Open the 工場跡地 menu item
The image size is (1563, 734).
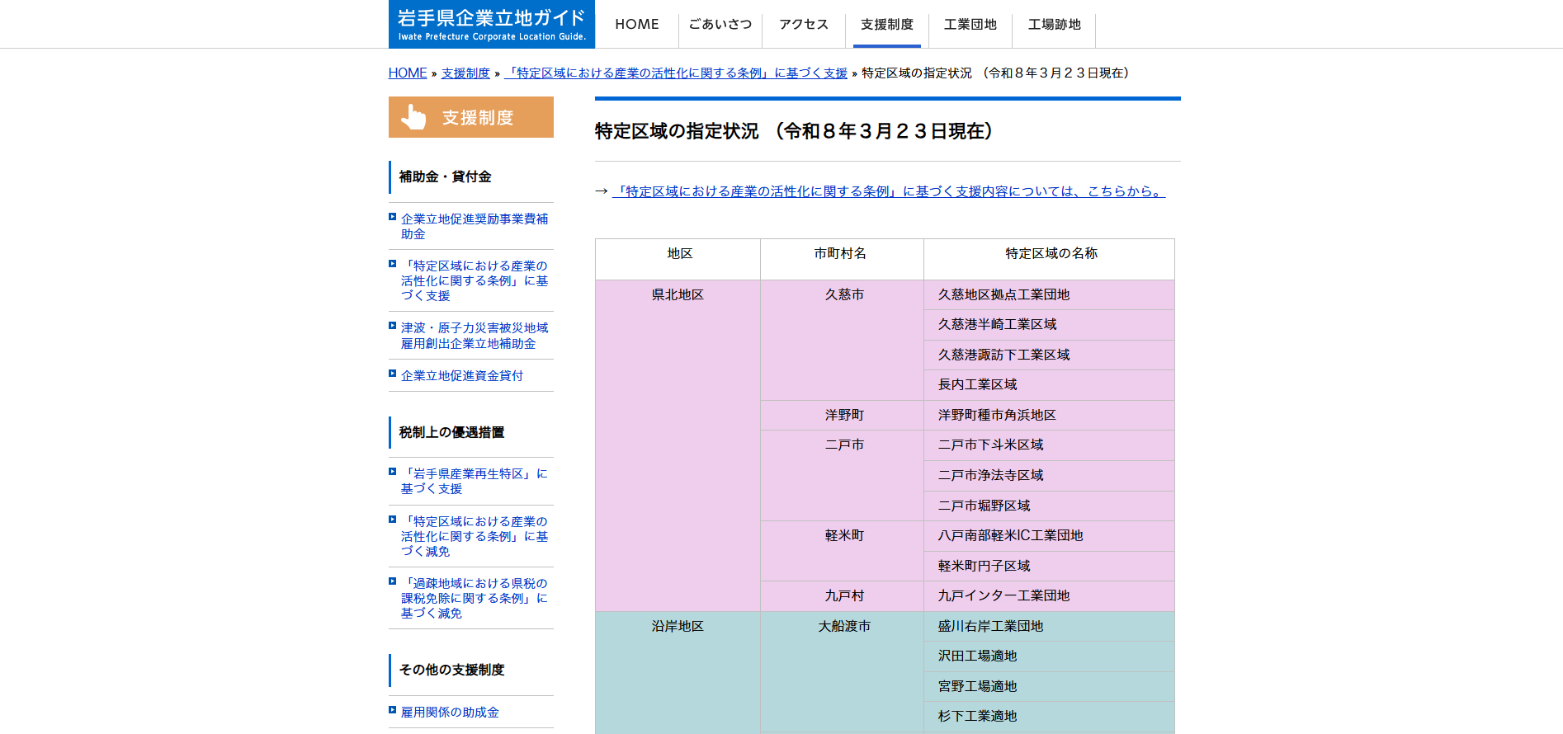[x=1054, y=25]
